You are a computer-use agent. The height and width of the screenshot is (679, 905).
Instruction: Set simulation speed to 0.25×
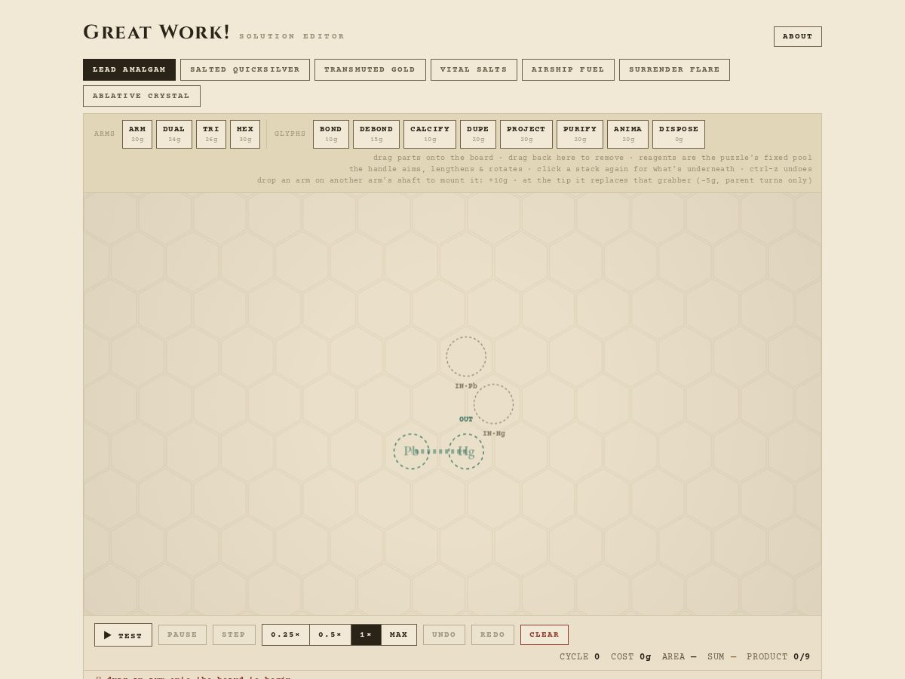click(x=286, y=634)
